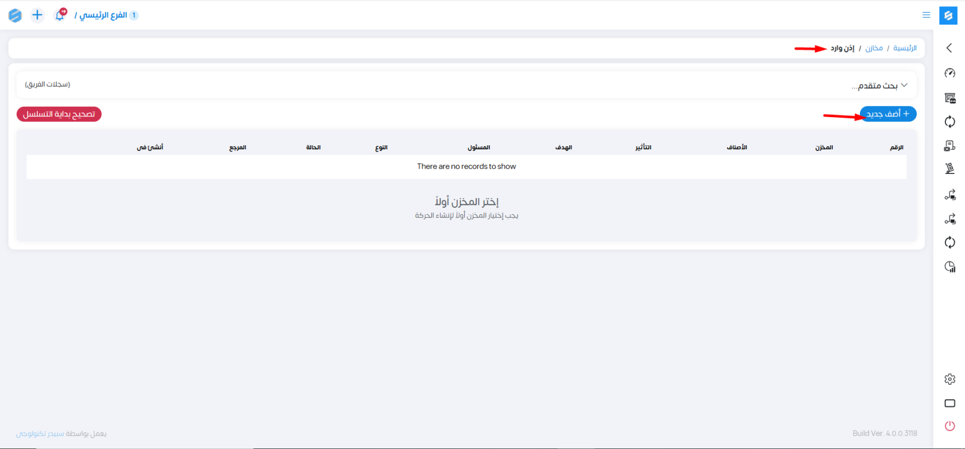965x449 pixels.
Task: Open the user profile avatar icon
Action: pyautogui.click(x=16, y=16)
